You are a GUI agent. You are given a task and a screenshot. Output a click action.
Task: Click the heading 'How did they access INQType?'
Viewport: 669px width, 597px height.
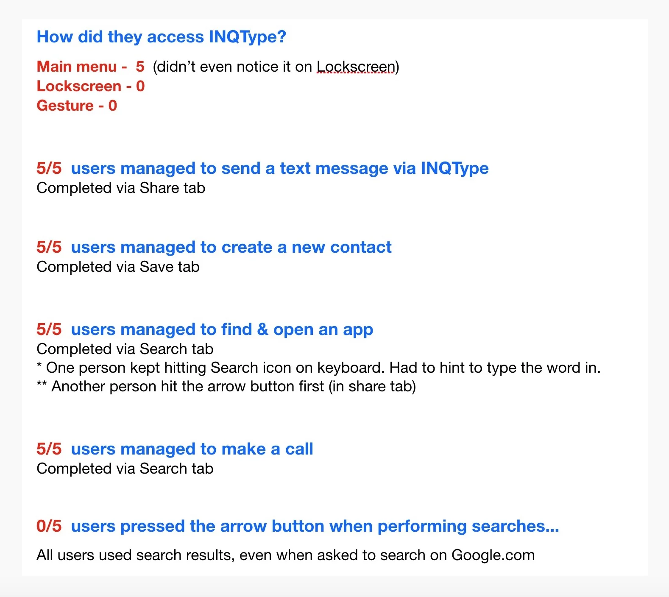(x=162, y=37)
